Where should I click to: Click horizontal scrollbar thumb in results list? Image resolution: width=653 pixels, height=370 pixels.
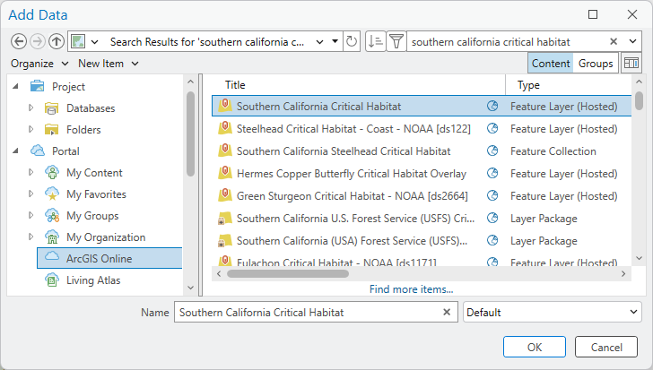pyautogui.click(x=288, y=273)
